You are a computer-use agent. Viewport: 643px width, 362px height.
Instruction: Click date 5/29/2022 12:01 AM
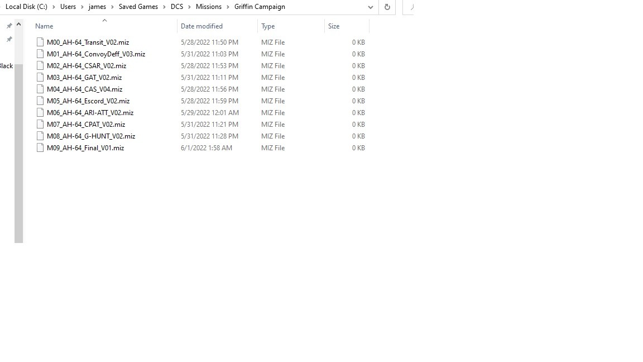coord(209,112)
